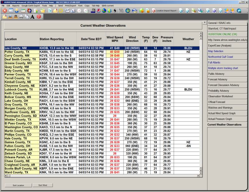Click the copy pages icon in second toolbar row

click(x=27, y=17)
